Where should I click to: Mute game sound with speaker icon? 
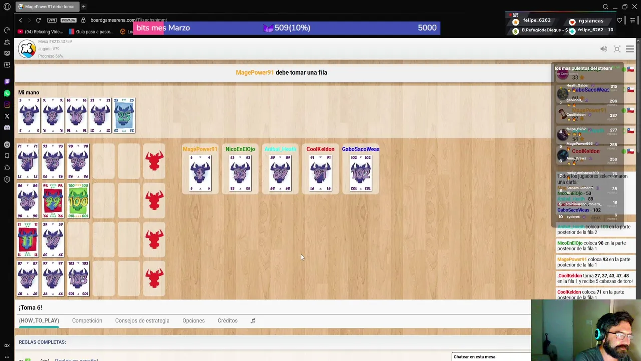[x=604, y=49]
